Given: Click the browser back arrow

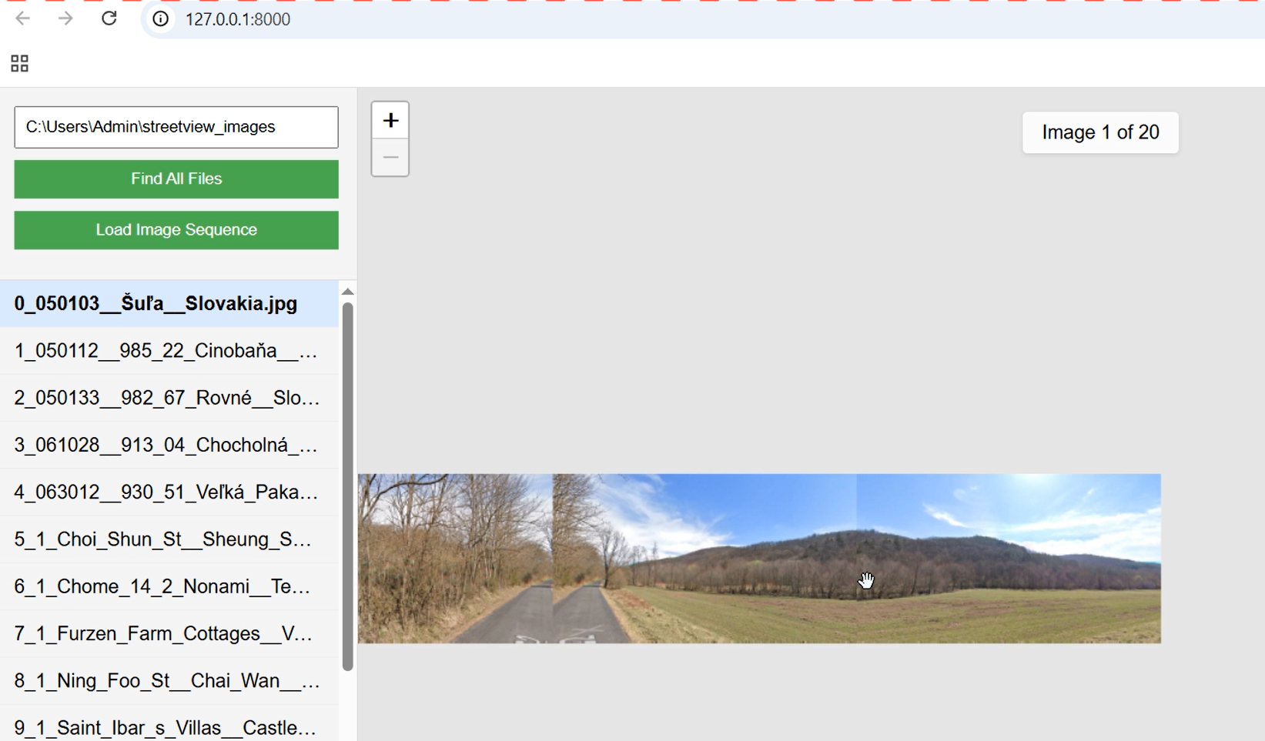Looking at the screenshot, I should 23,18.
